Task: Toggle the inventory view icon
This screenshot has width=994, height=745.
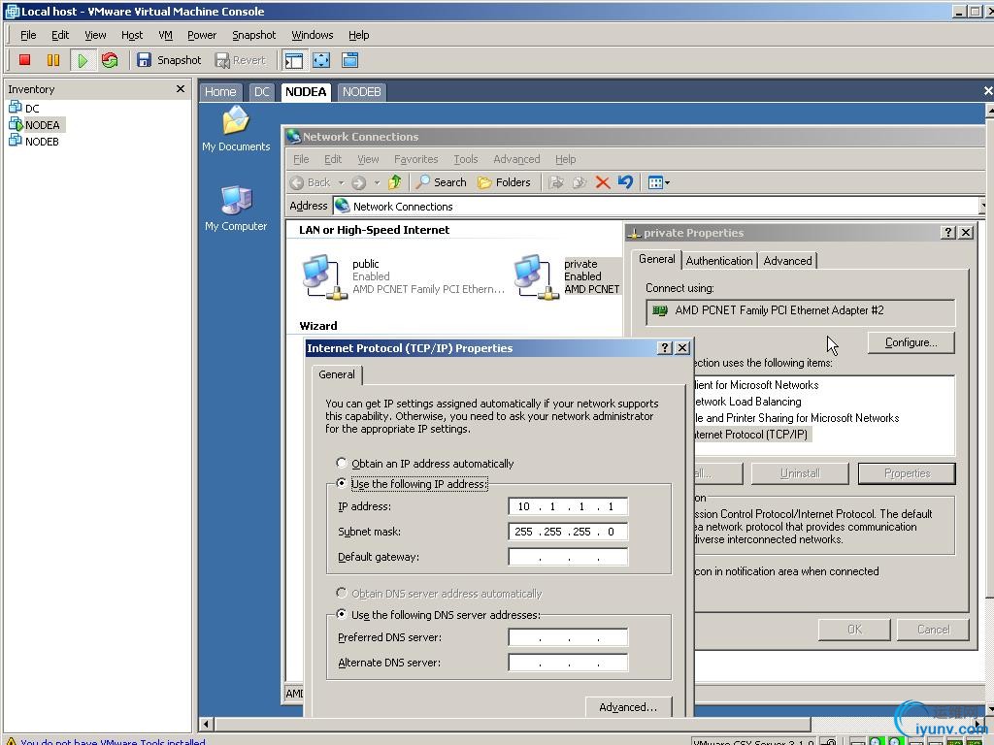Action: tap(293, 60)
